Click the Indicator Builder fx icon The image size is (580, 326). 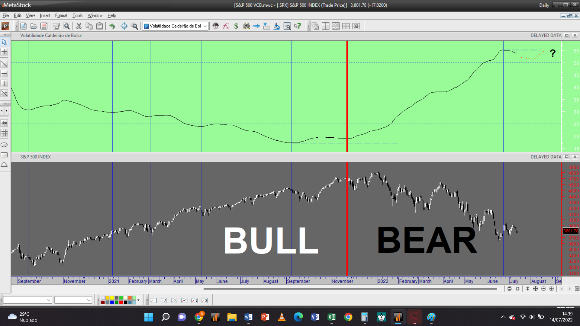click(x=226, y=26)
